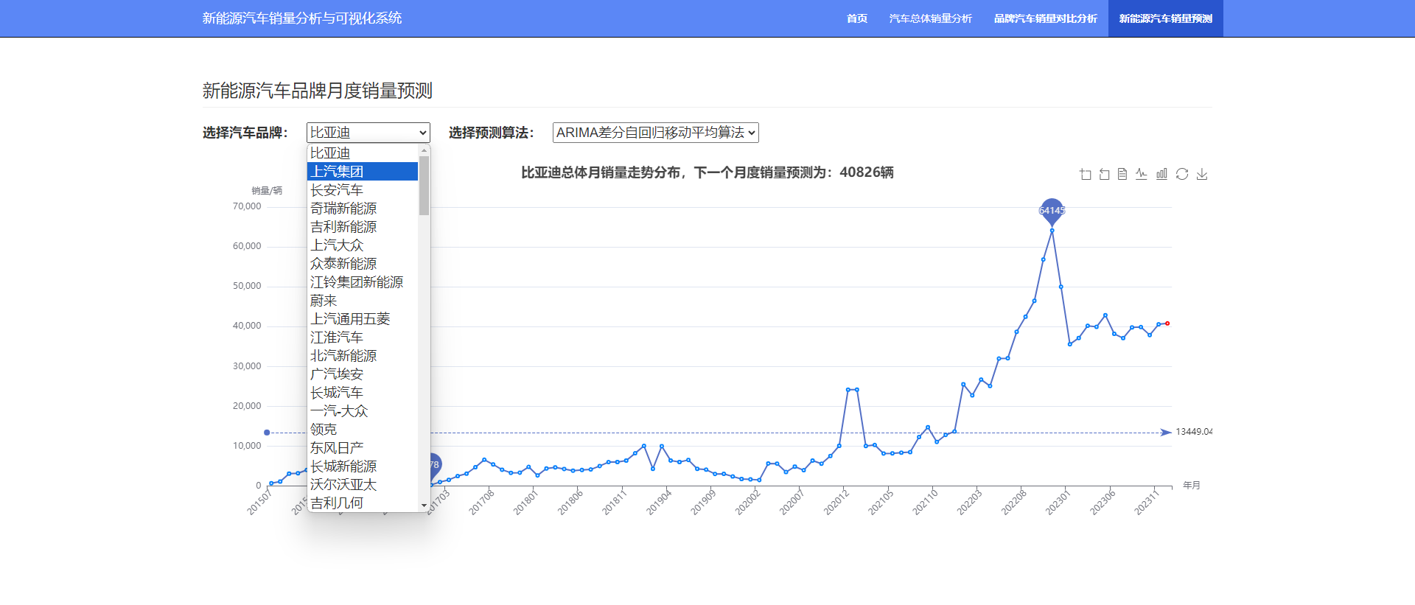Select 江铃集团新能源 option

[363, 282]
